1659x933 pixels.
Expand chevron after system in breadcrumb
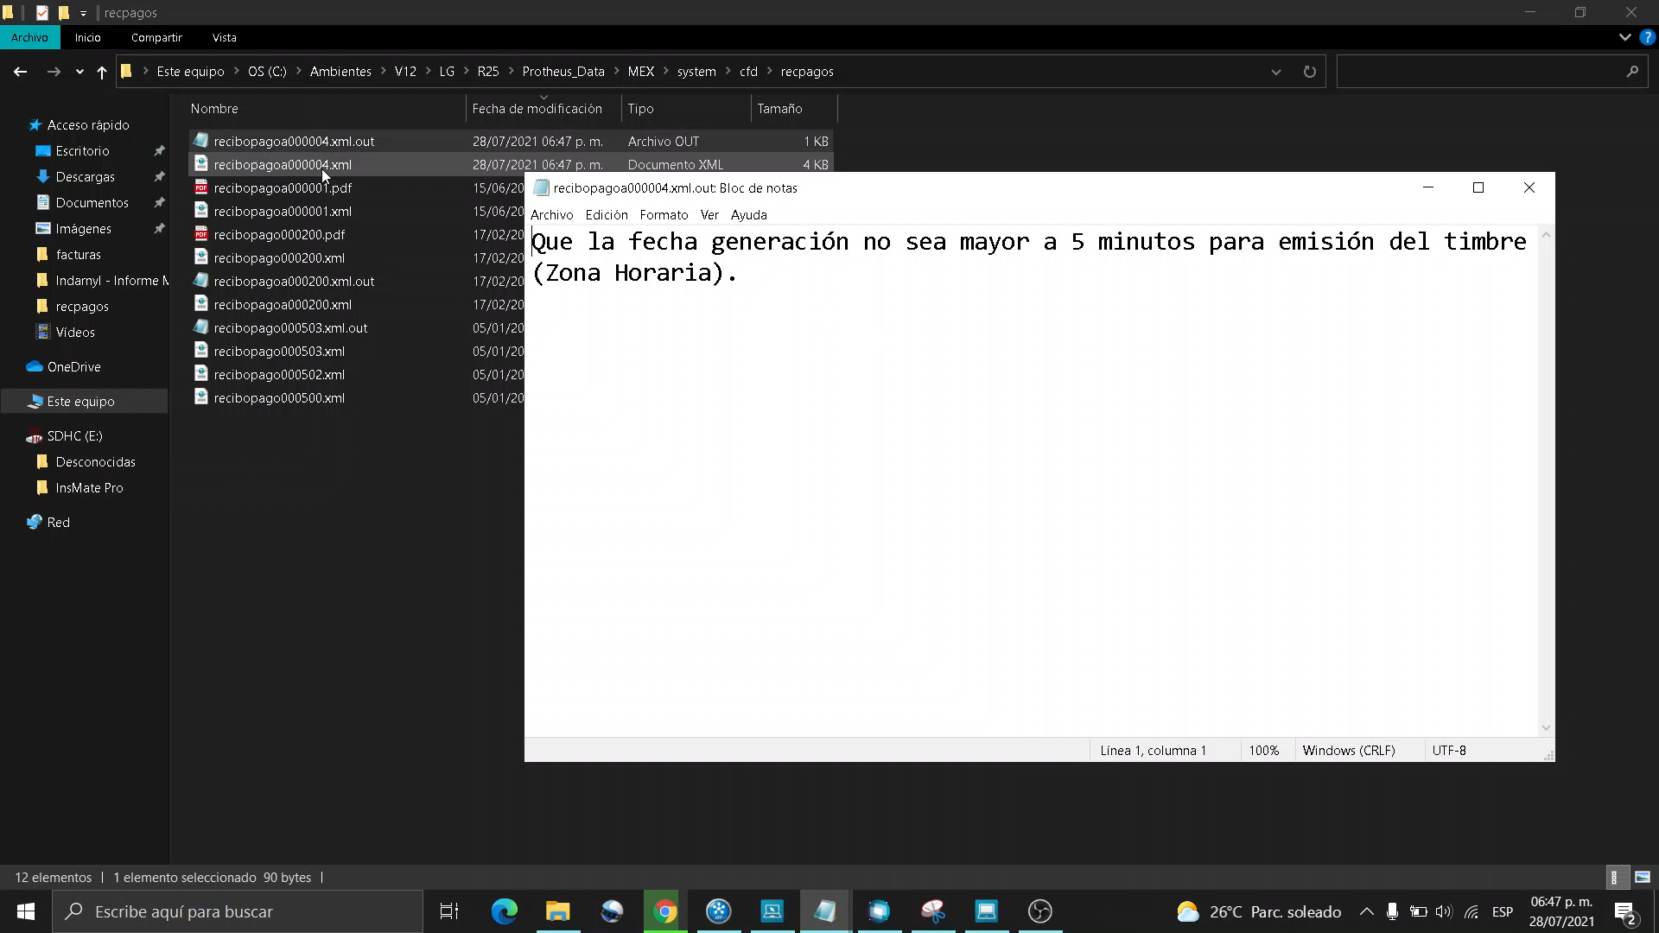click(728, 71)
